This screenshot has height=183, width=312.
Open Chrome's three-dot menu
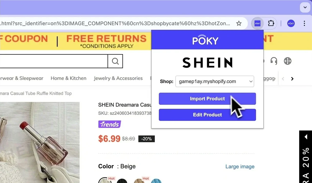tap(304, 23)
